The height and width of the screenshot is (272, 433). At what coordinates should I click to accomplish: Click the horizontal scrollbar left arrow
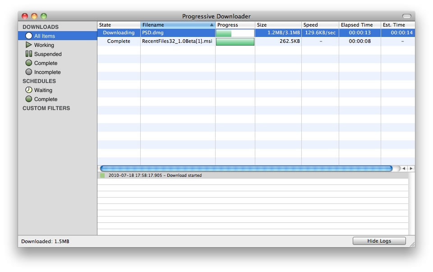(404, 168)
